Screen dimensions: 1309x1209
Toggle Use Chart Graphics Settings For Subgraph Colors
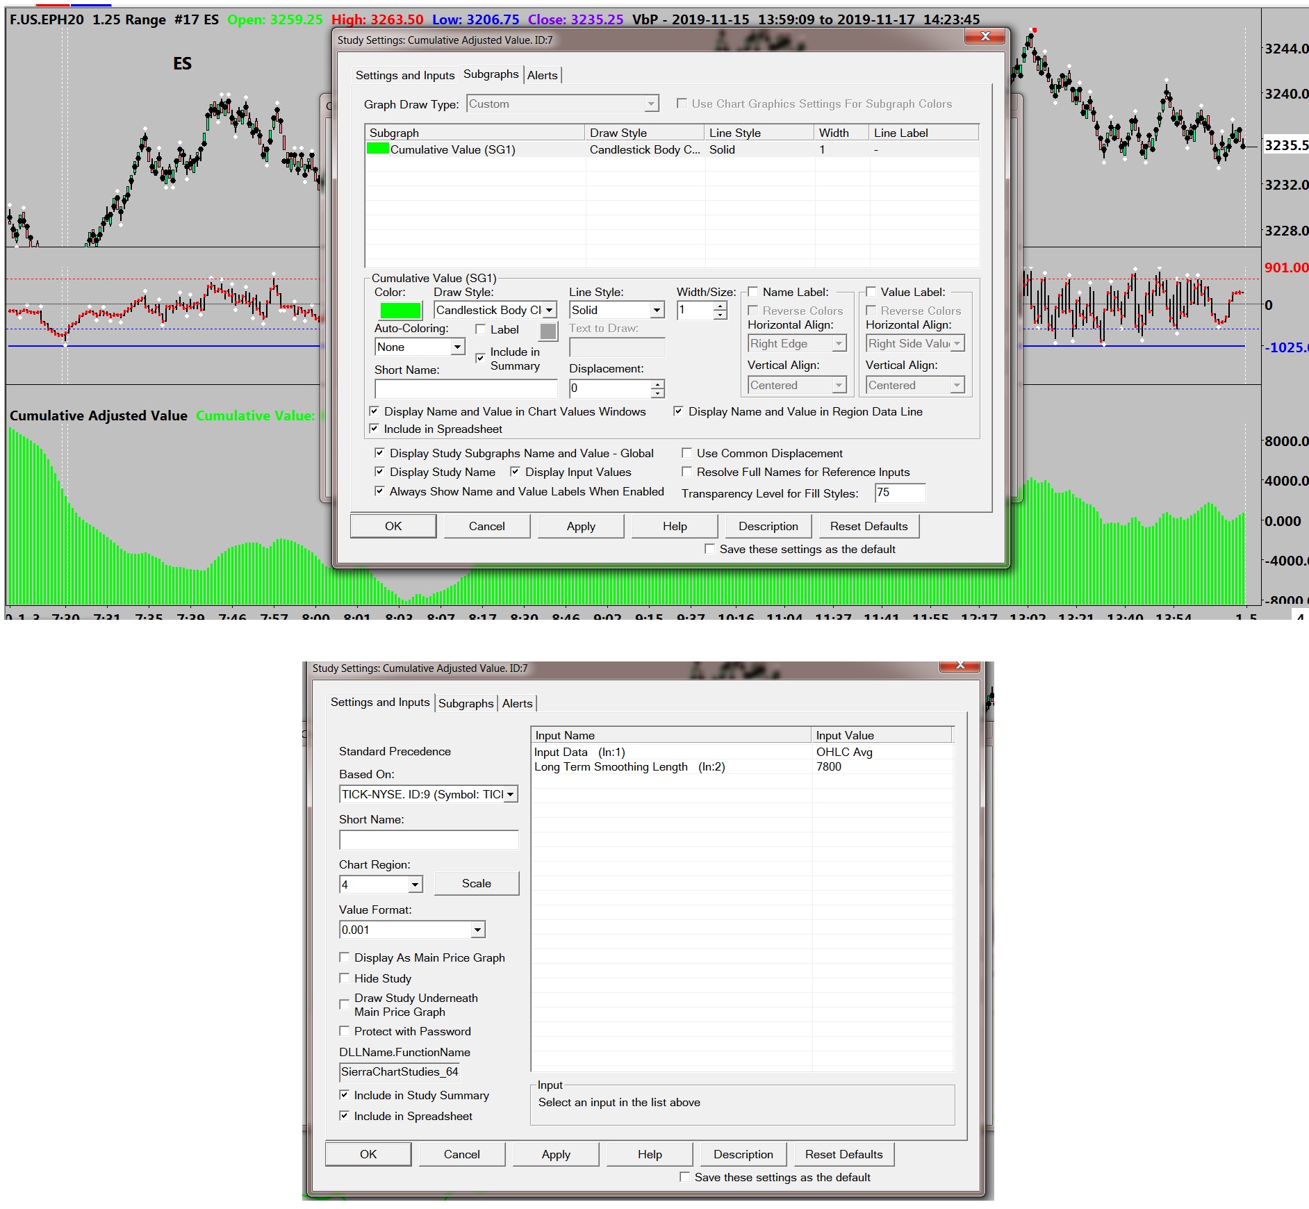682,104
